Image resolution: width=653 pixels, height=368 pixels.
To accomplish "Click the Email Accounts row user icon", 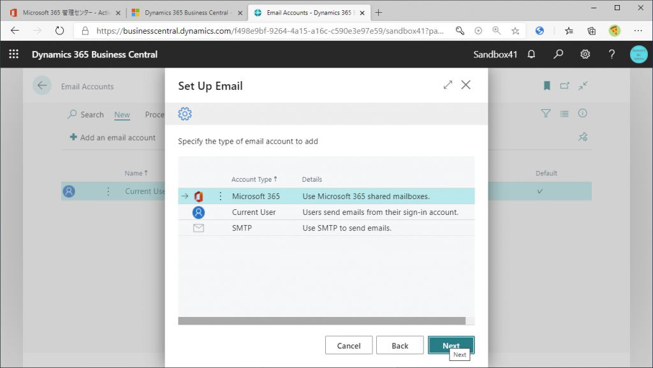I will point(69,191).
